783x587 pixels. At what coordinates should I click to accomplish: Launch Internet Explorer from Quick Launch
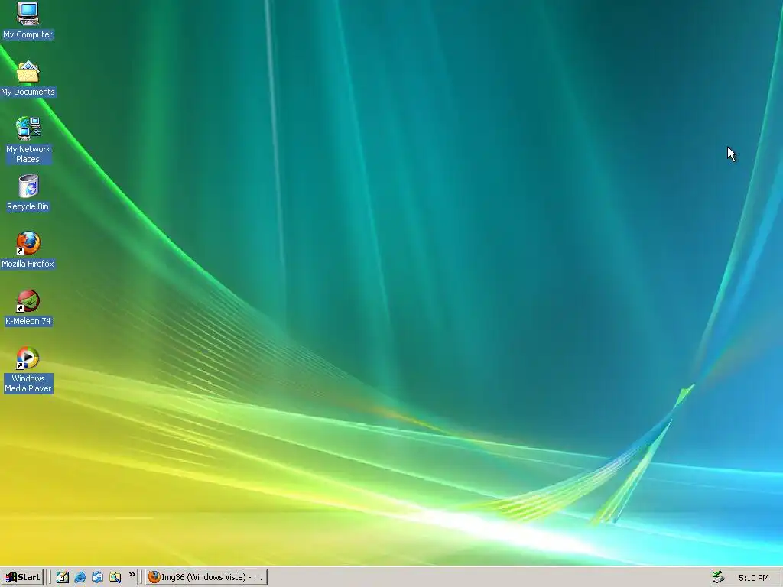(80, 577)
